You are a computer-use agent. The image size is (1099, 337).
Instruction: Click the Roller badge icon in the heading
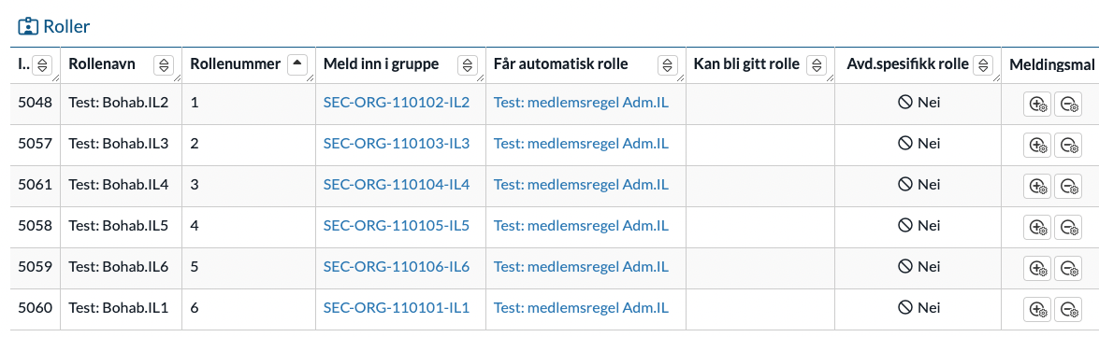27,26
